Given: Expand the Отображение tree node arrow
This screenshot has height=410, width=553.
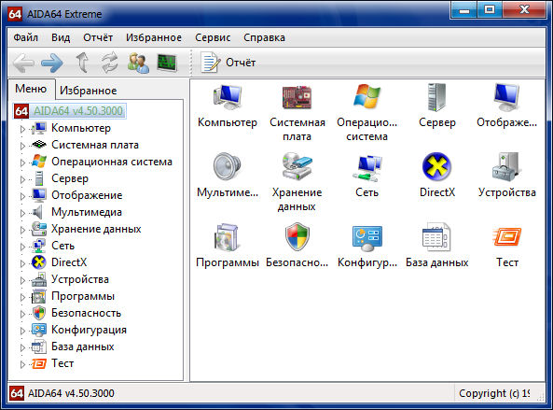Looking at the screenshot, I should 22,196.
